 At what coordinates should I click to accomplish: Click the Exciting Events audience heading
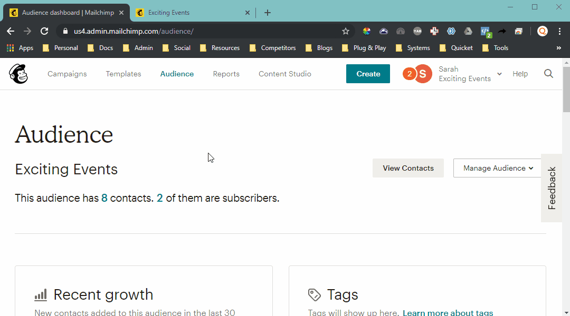tap(66, 170)
